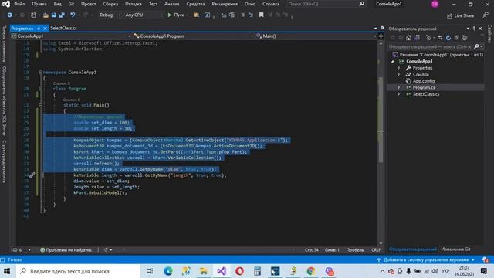Uncomment selected lines icon

tap(250, 15)
